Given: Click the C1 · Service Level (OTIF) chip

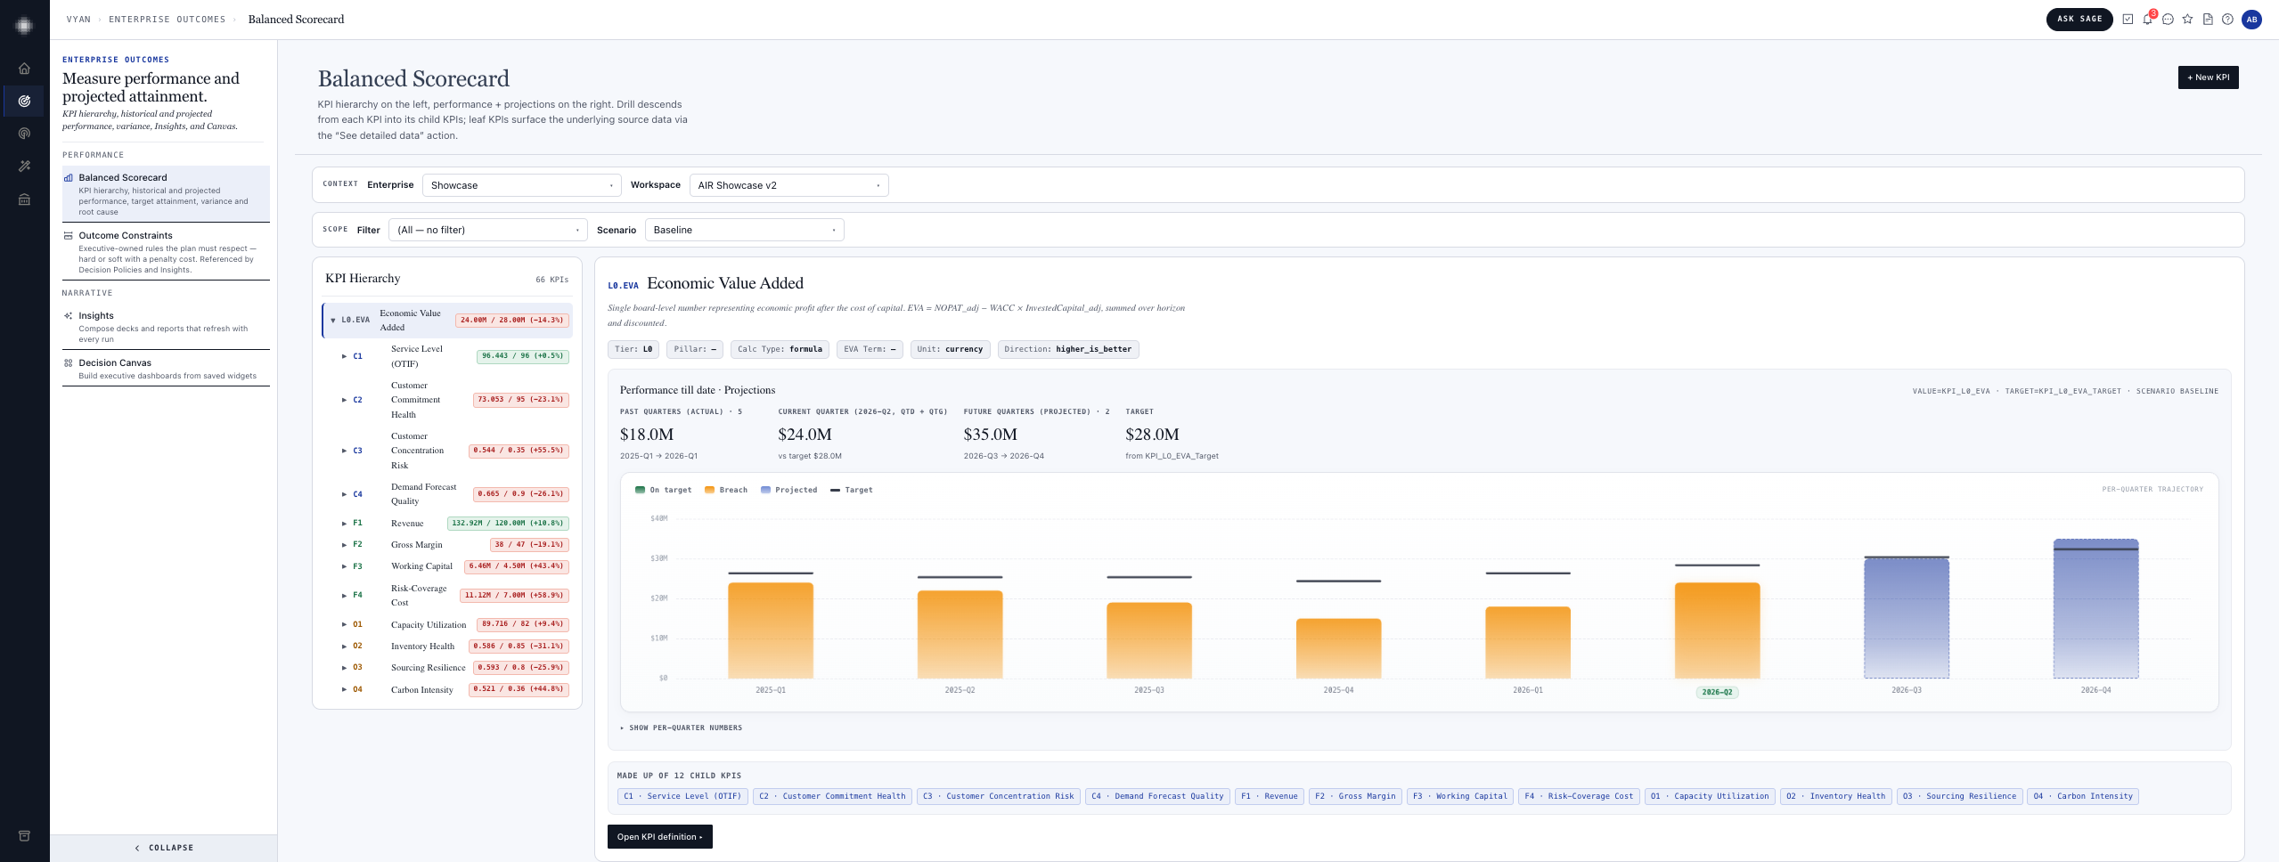Looking at the screenshot, I should [682, 796].
